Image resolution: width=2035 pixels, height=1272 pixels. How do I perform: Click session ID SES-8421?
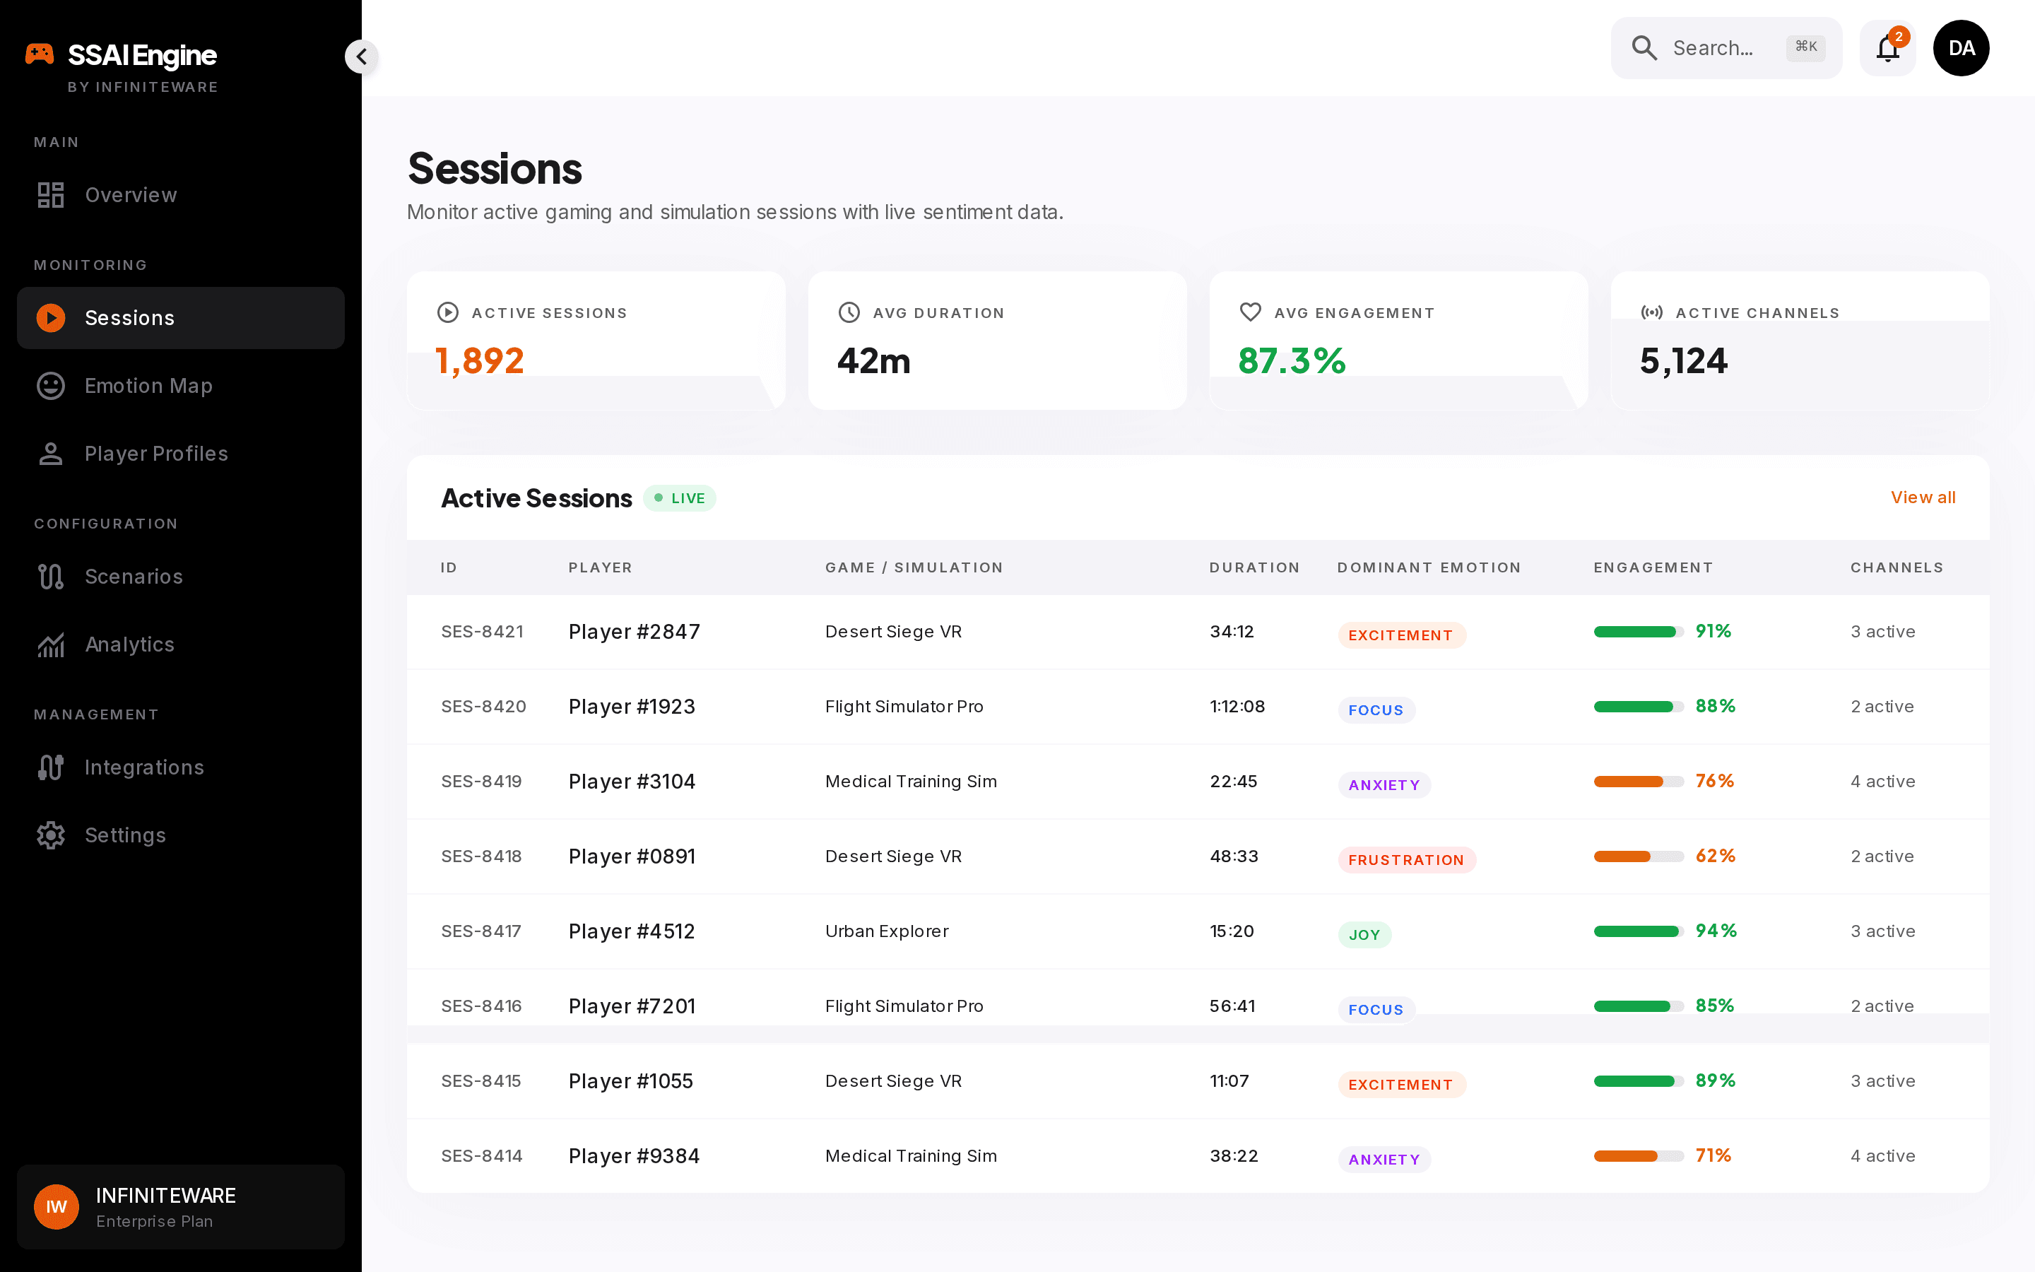[x=482, y=632]
